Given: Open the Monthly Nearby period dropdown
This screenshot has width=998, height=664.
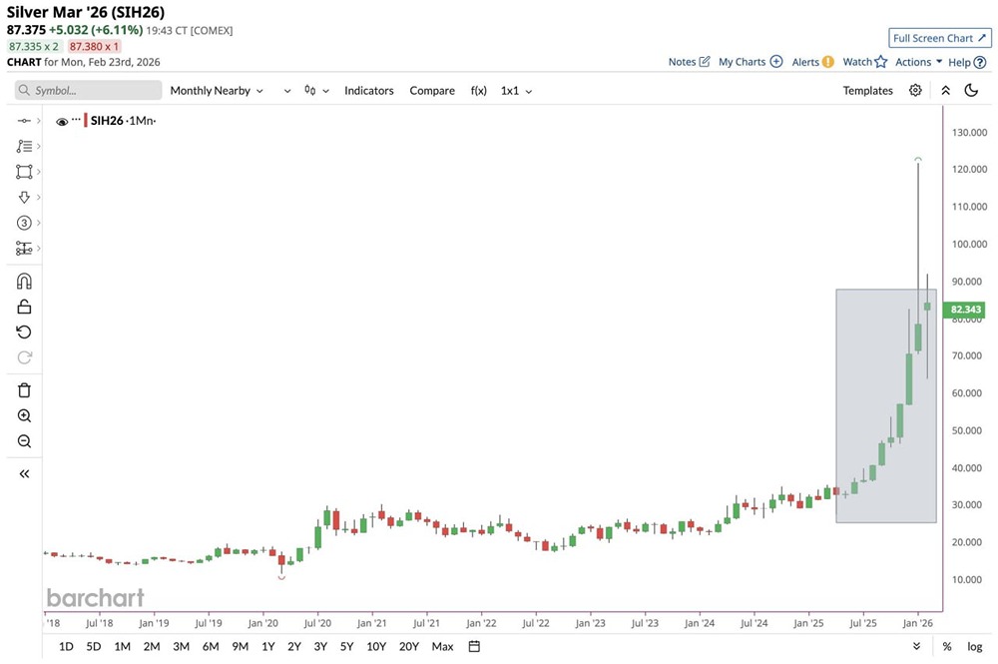Looking at the screenshot, I should [217, 91].
